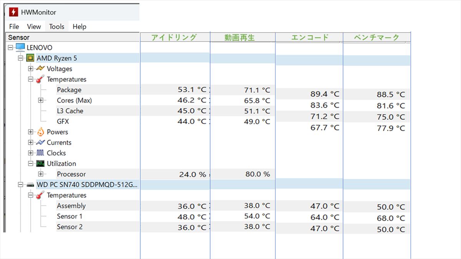Click the 68.0 °C Sensor 1 benchmark value
This screenshot has height=259, width=461.
point(391,218)
